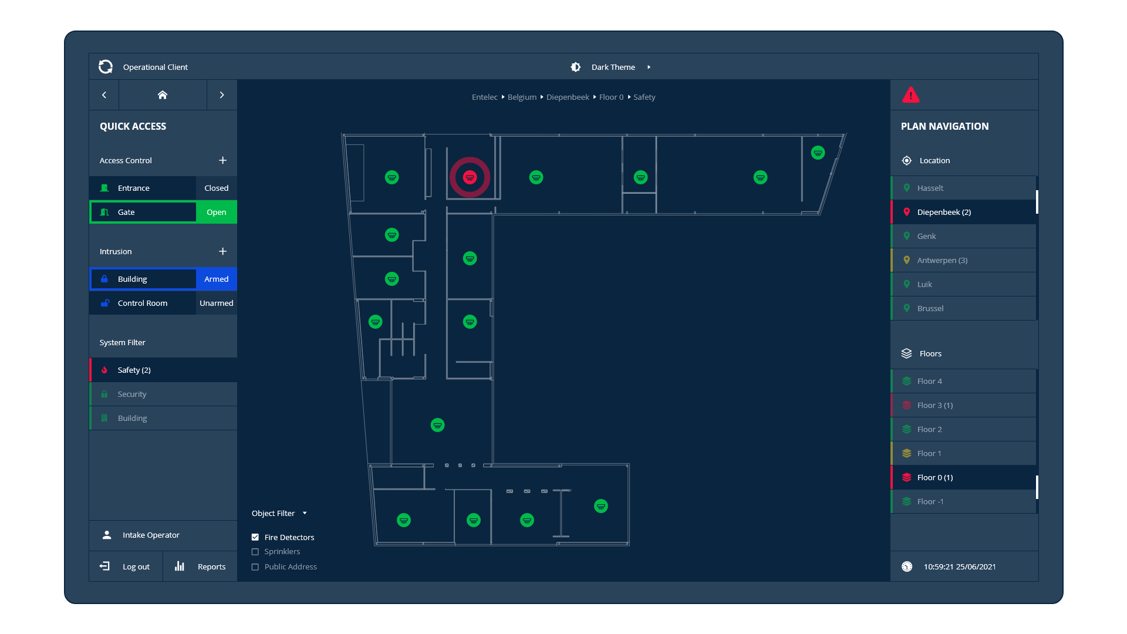
Task: Apply the Security system filter
Action: (163, 394)
